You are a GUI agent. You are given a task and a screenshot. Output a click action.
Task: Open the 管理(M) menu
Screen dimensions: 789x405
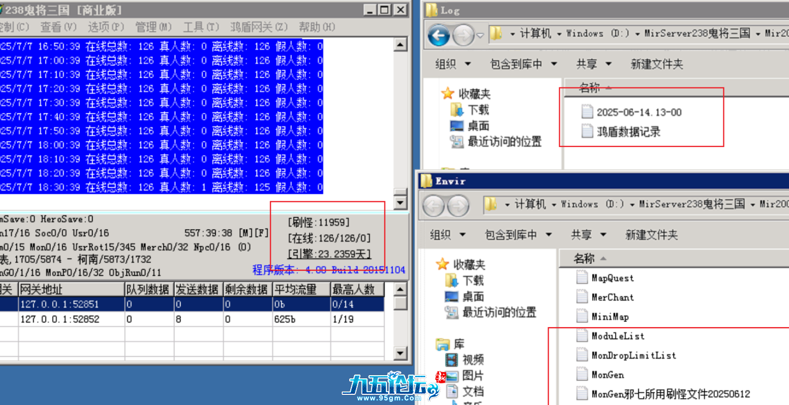click(154, 27)
